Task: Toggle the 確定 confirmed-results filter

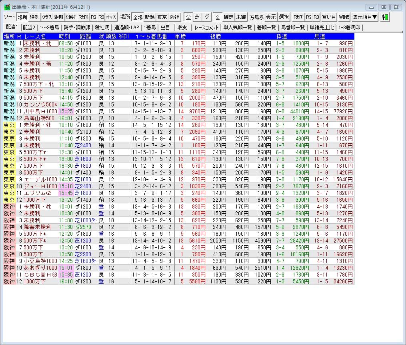Action: (x=229, y=17)
